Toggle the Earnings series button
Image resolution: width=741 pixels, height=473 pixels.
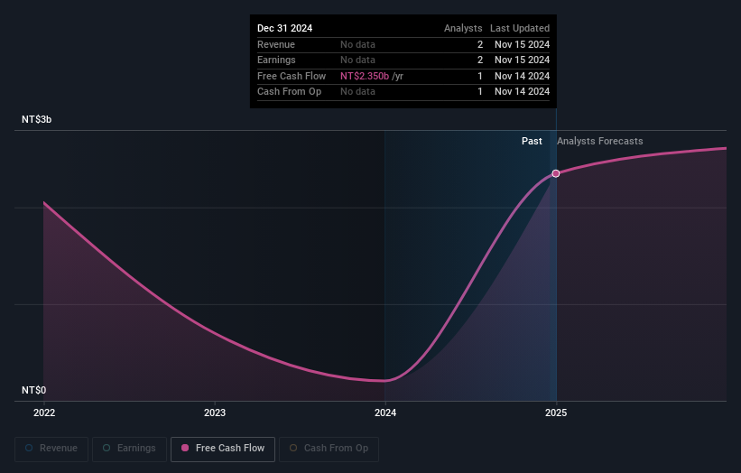click(129, 449)
